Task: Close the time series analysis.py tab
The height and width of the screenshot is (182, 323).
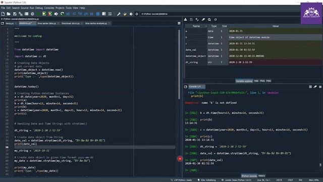Action: point(110,23)
